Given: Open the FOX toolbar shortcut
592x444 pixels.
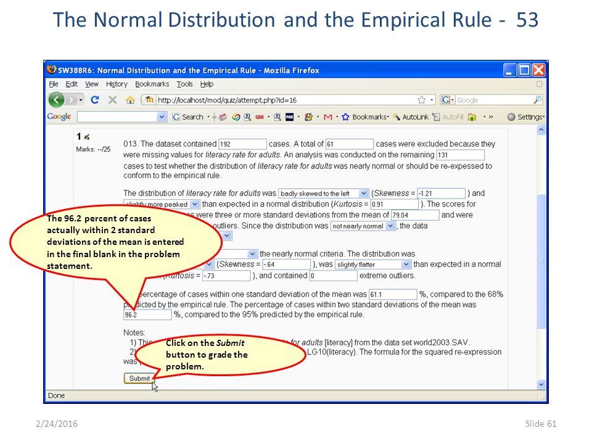Looking at the screenshot, I should (290, 117).
